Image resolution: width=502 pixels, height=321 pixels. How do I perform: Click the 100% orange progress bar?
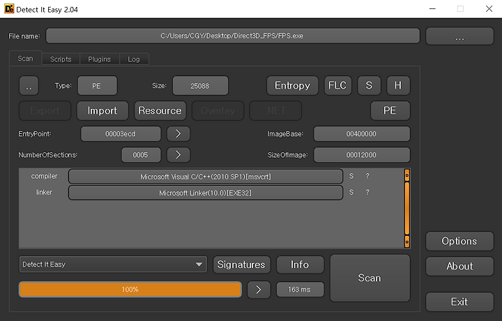pyautogui.click(x=130, y=290)
